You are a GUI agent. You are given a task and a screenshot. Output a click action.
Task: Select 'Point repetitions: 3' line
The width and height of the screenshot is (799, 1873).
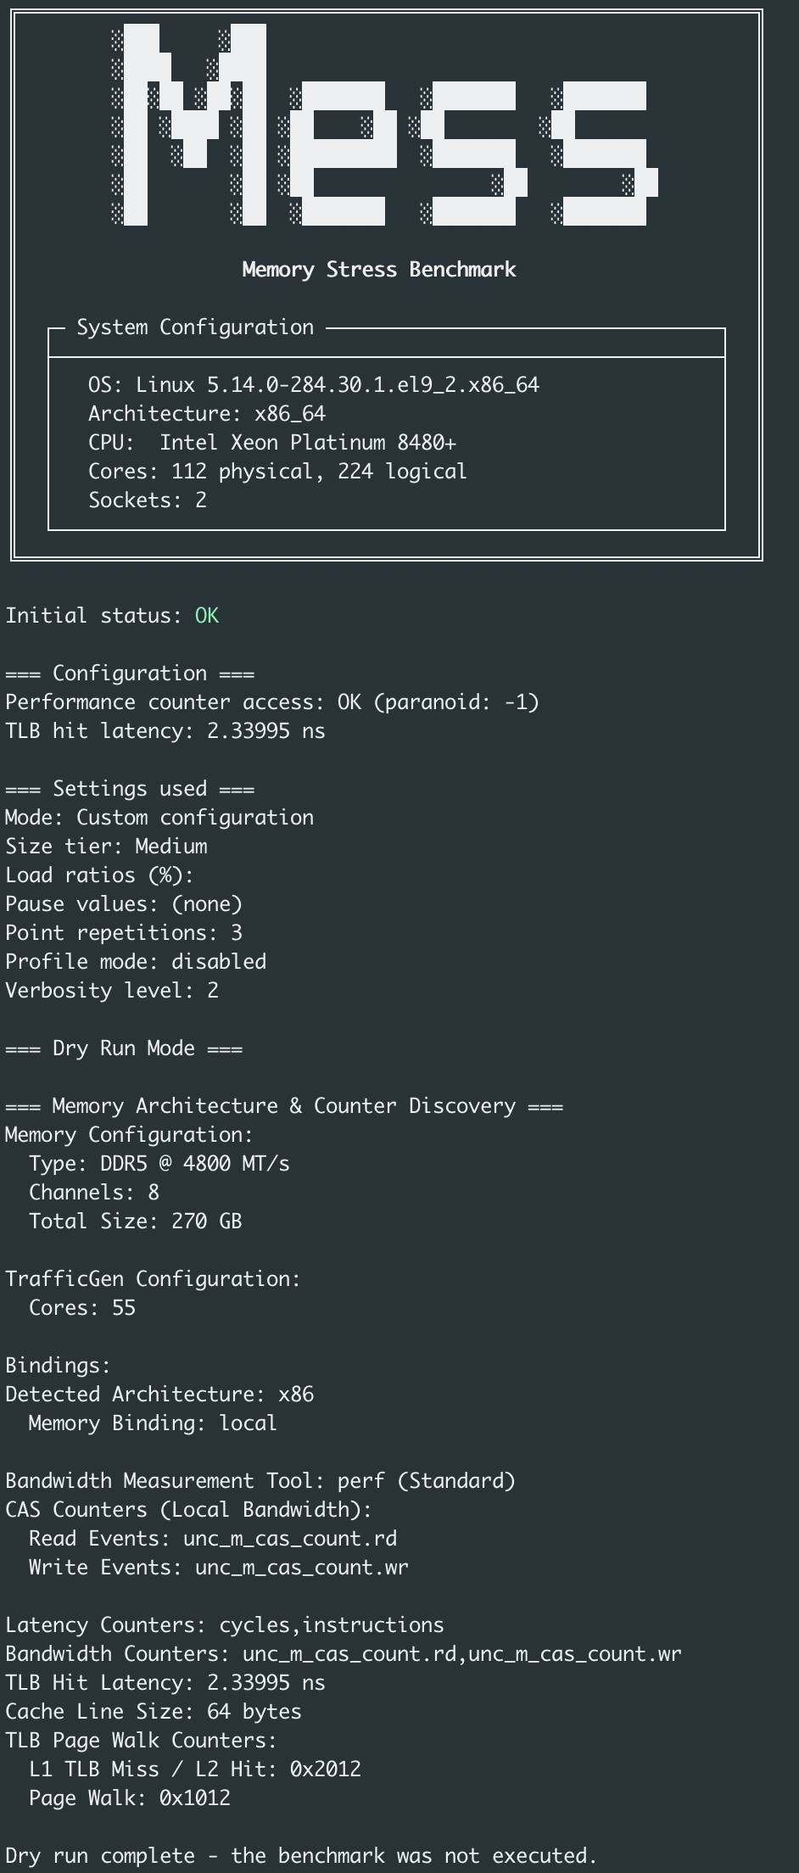coord(124,933)
